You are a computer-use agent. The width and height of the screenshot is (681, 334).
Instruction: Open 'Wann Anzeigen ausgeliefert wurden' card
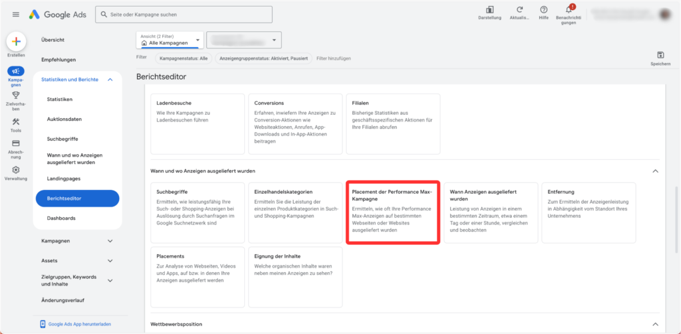(491, 212)
